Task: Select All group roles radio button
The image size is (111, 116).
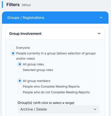Action: pyautogui.click(x=20, y=64)
